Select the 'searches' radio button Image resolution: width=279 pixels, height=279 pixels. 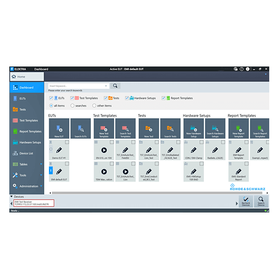click(x=73, y=106)
